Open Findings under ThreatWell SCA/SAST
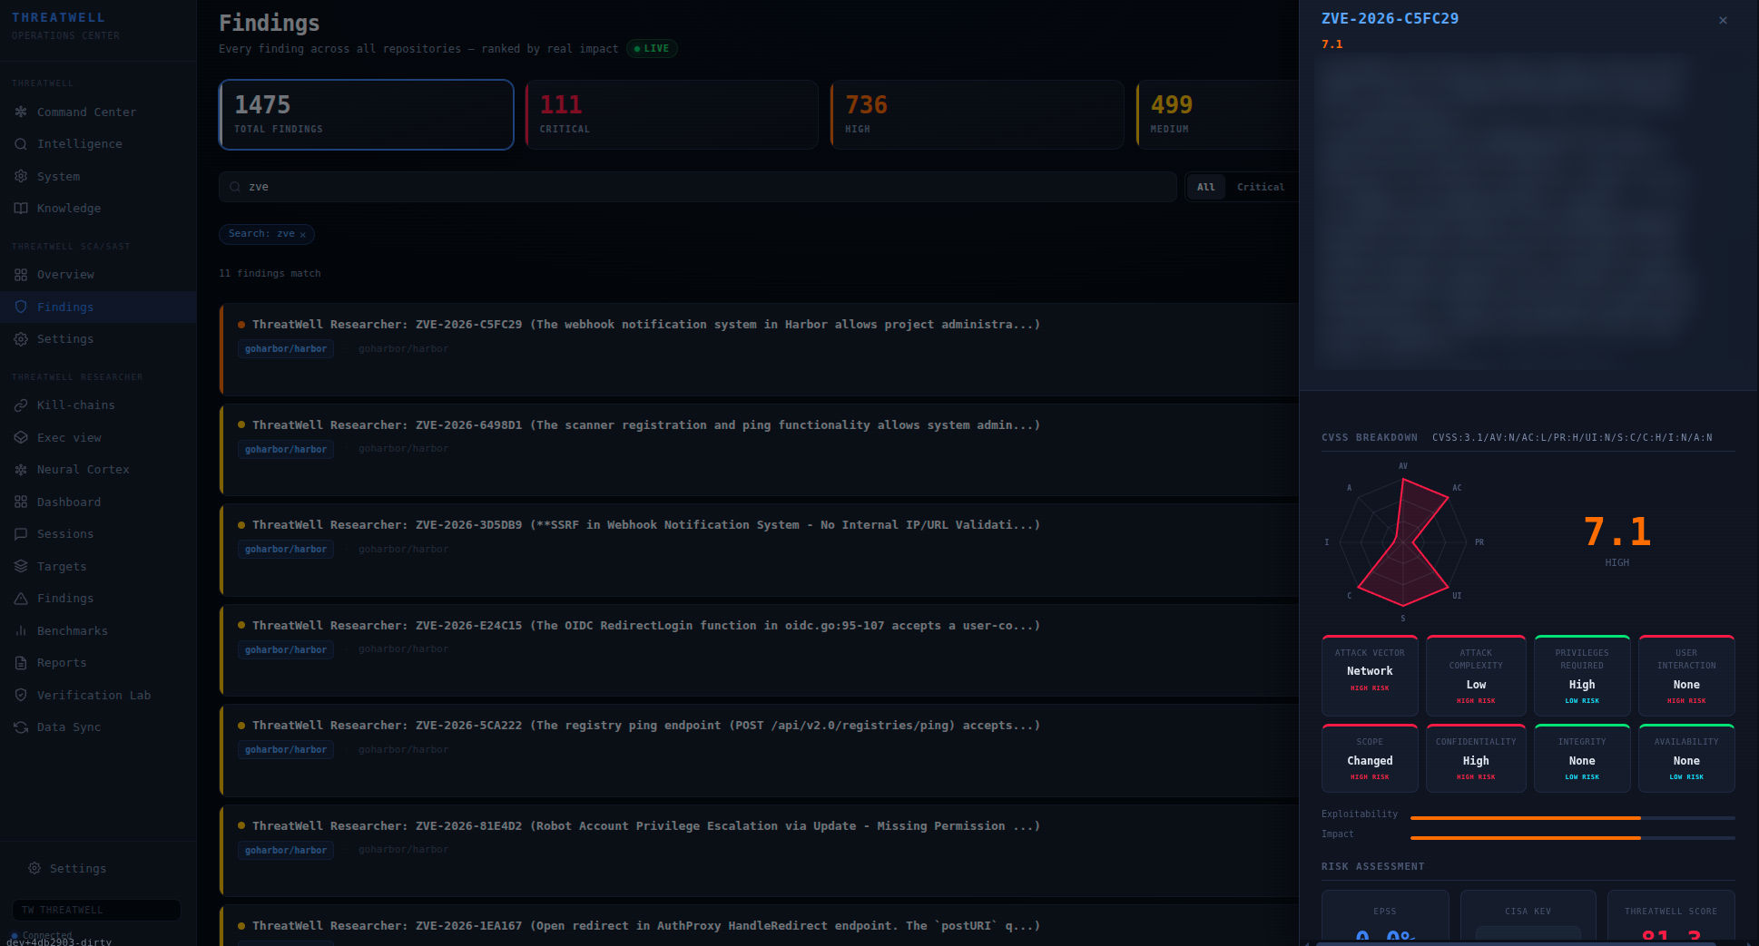The width and height of the screenshot is (1759, 946). (x=98, y=307)
